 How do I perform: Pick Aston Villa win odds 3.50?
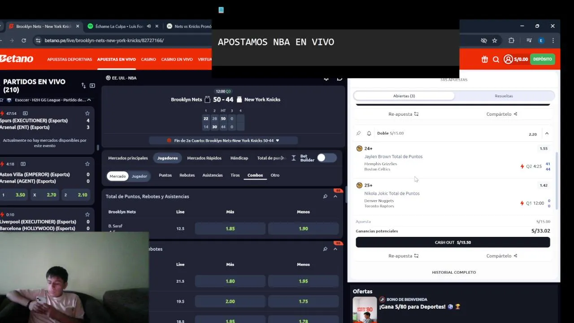point(14,195)
